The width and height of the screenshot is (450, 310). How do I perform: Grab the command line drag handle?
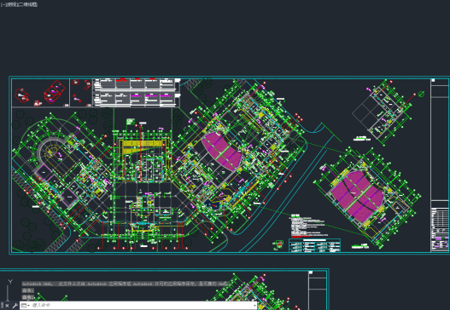(3, 306)
